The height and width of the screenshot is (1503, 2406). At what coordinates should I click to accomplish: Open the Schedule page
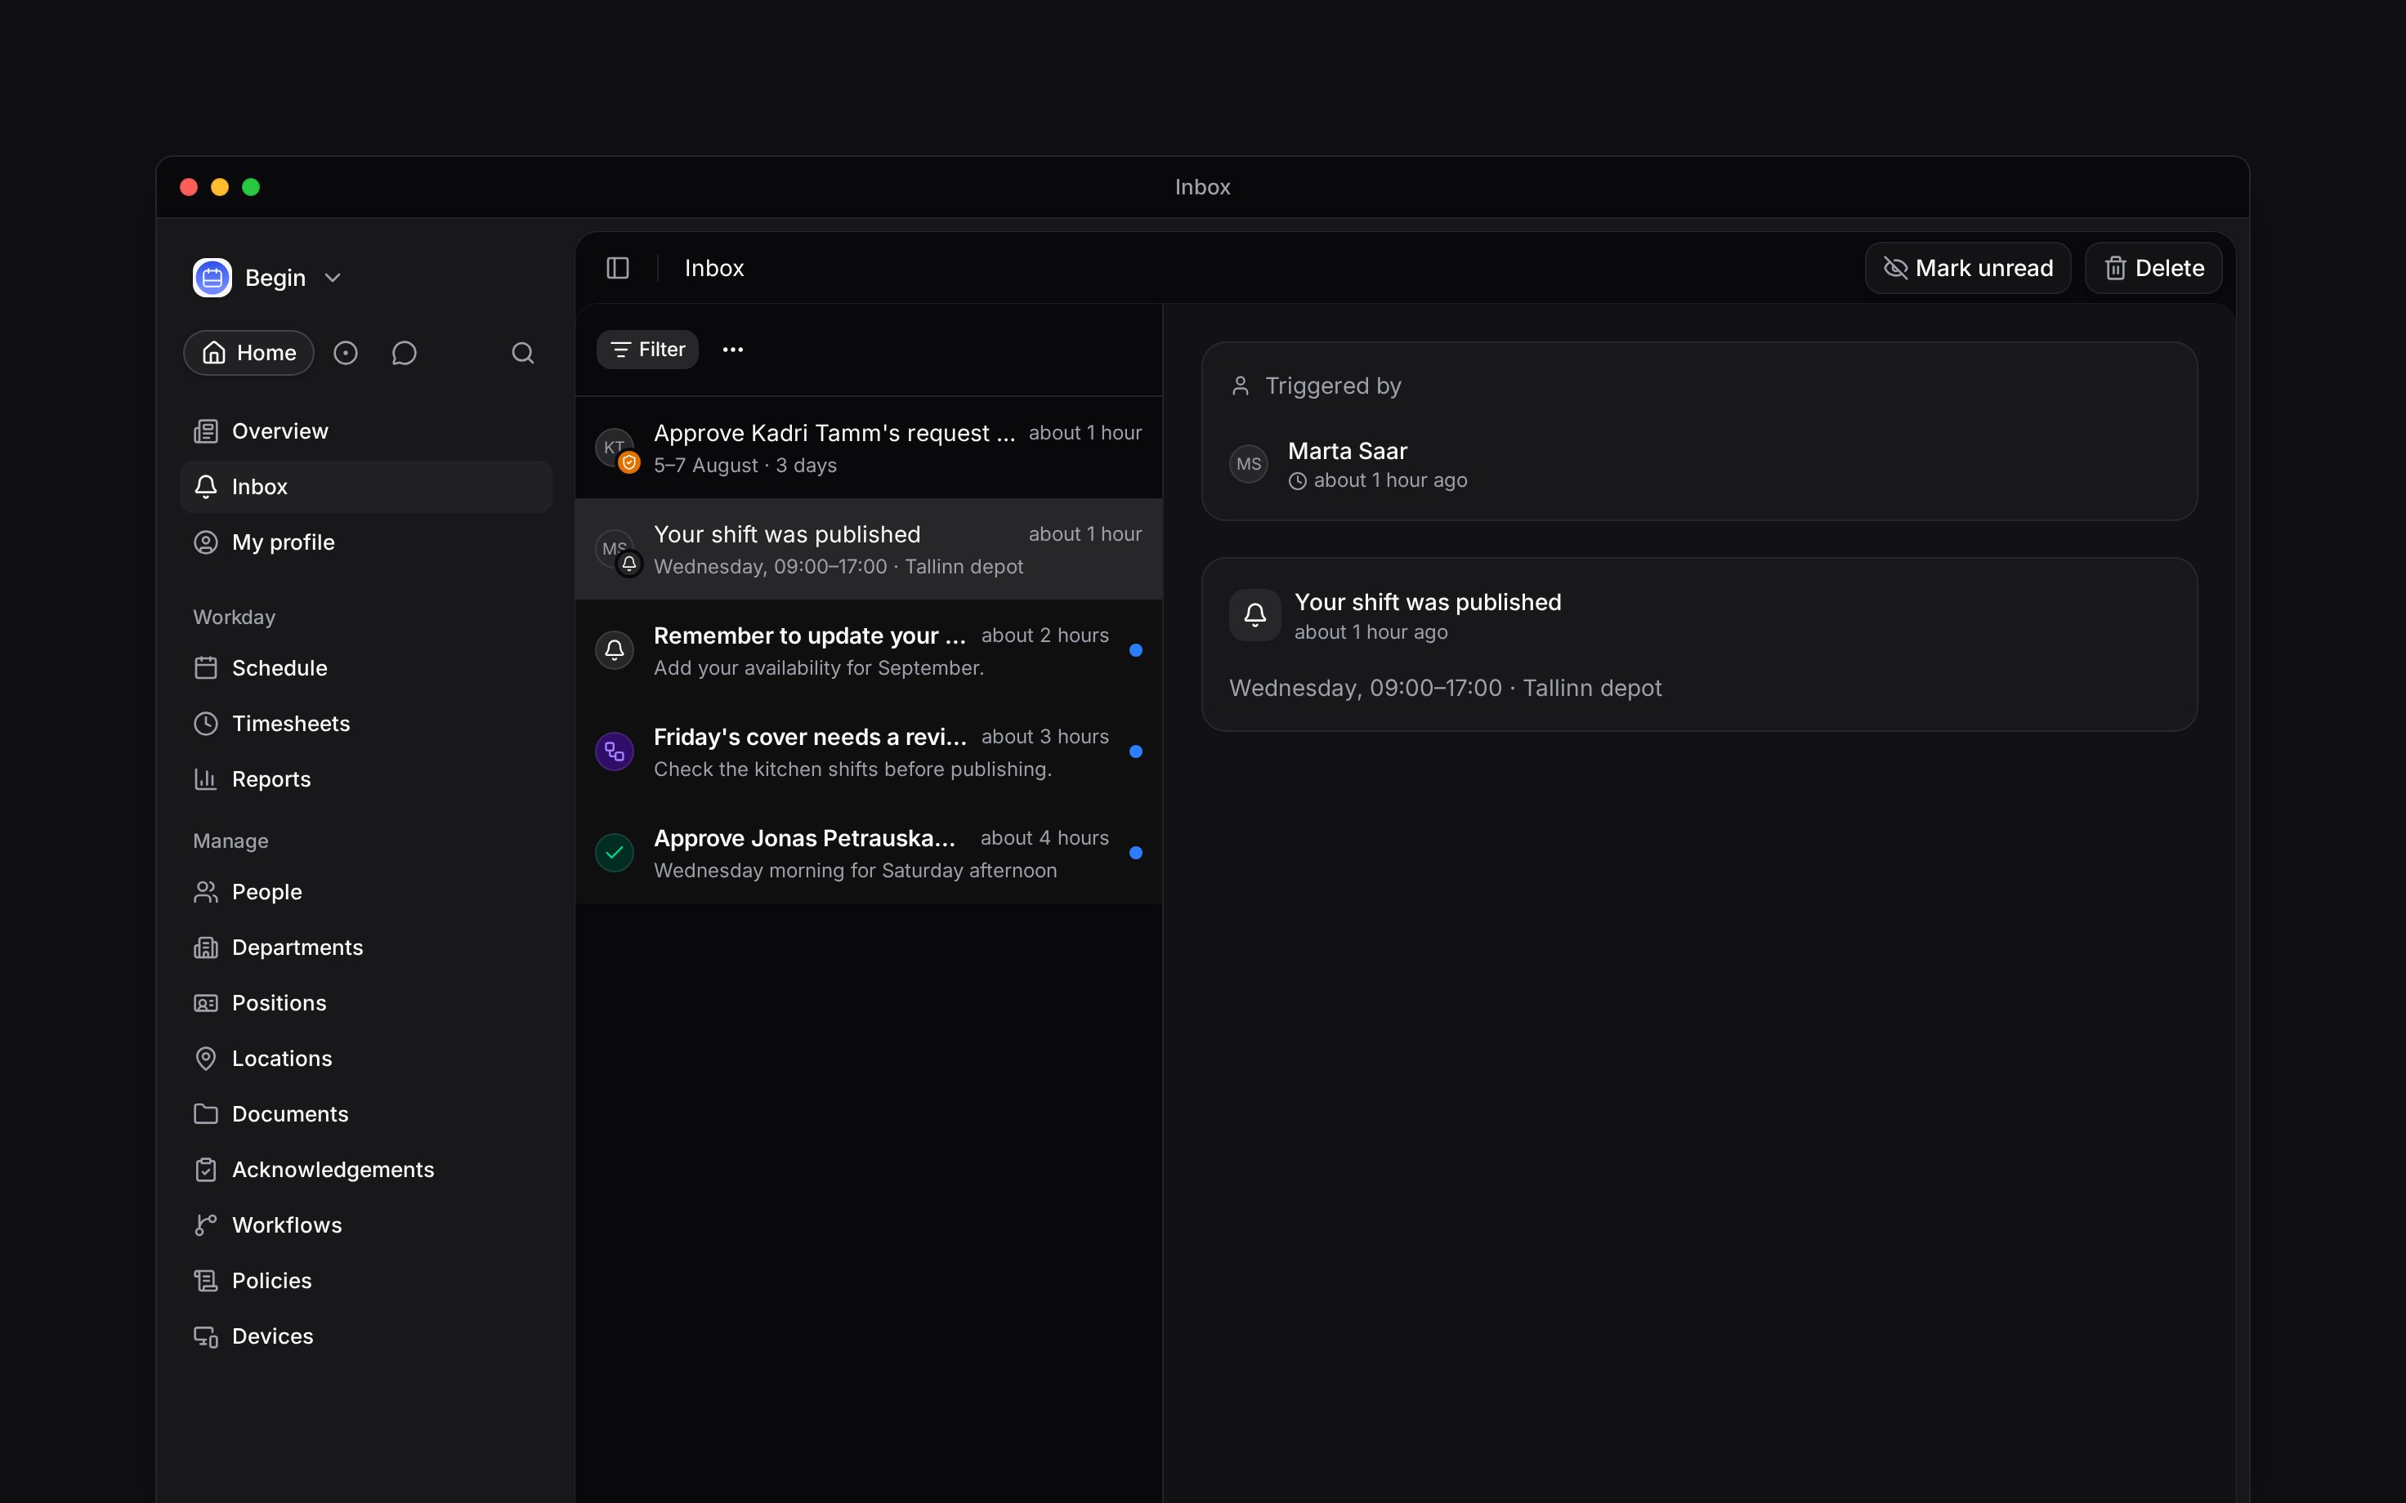[x=364, y=668]
